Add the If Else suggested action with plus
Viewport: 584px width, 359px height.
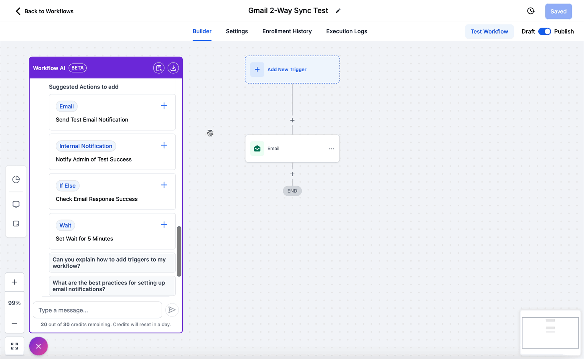[164, 185]
